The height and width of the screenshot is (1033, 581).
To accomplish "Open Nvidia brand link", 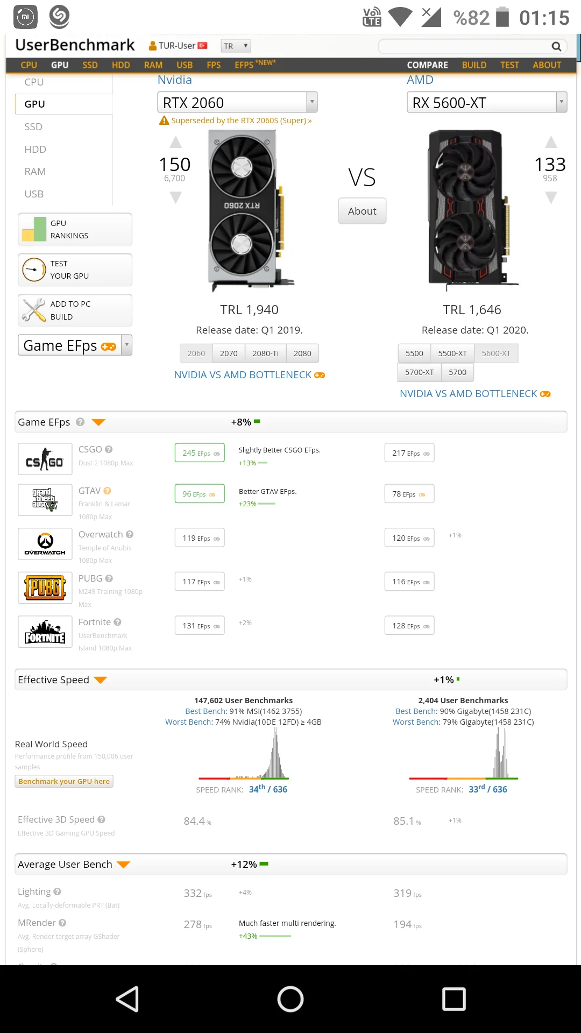I will [175, 80].
